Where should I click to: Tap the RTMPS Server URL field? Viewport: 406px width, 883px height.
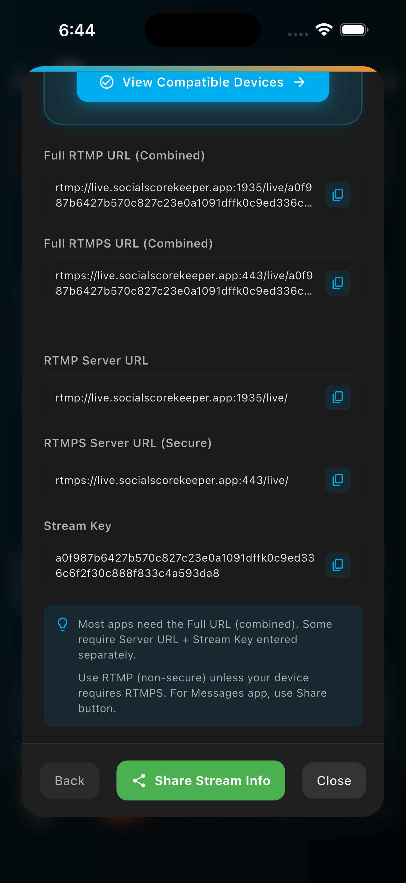tap(185, 480)
